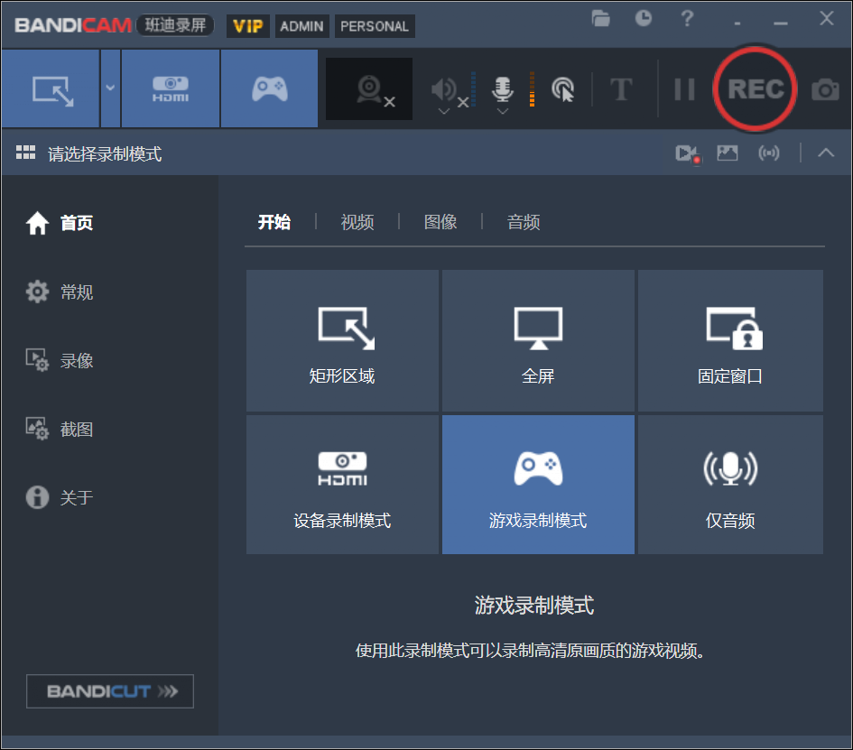Screen dimensions: 853x750
Task: Click the ADMIN badge
Action: click(x=301, y=26)
